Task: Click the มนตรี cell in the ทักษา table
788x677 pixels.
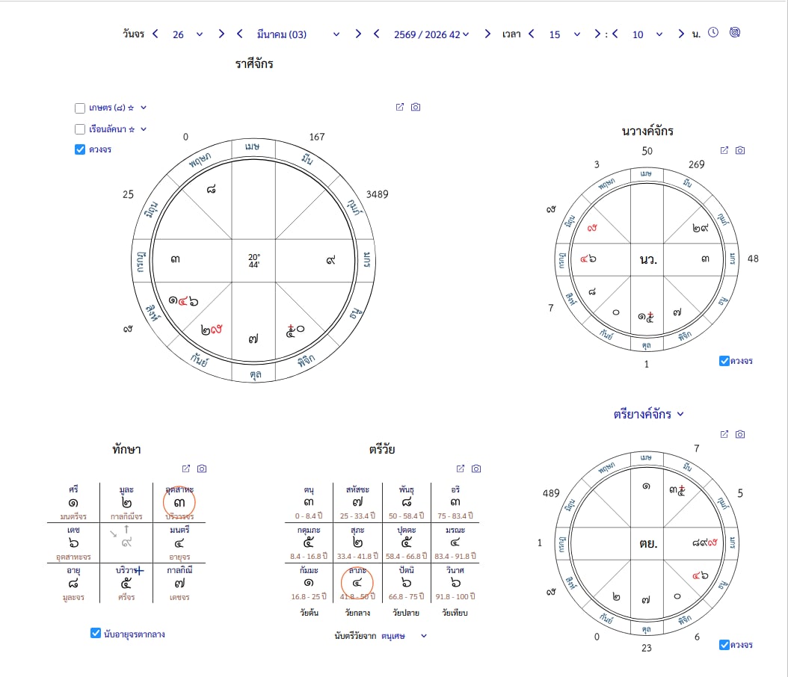Action: [x=179, y=543]
